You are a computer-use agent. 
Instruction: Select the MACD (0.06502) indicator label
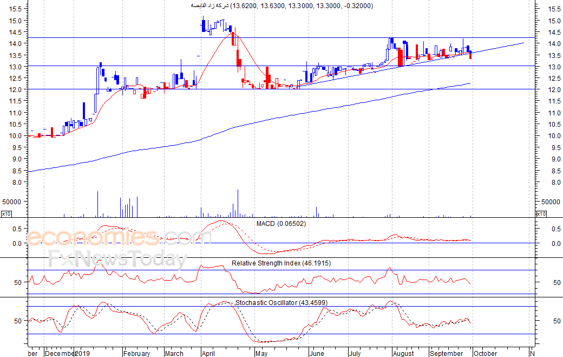click(x=281, y=224)
